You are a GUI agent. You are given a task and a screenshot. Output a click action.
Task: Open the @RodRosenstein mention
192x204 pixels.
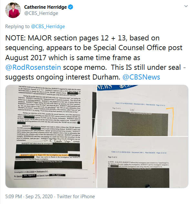(x=33, y=67)
